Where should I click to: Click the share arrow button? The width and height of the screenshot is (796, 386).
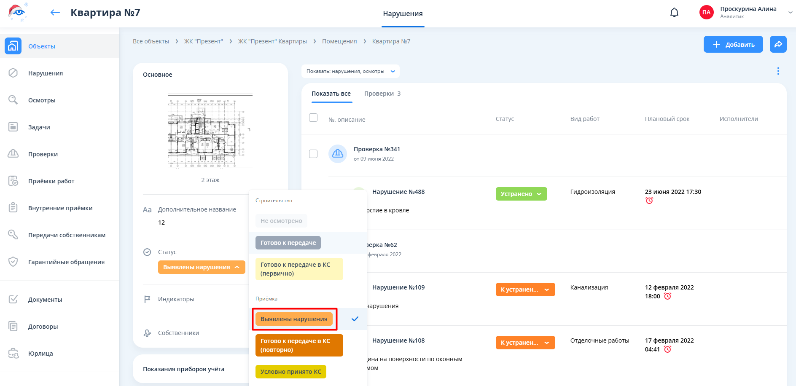tap(778, 44)
